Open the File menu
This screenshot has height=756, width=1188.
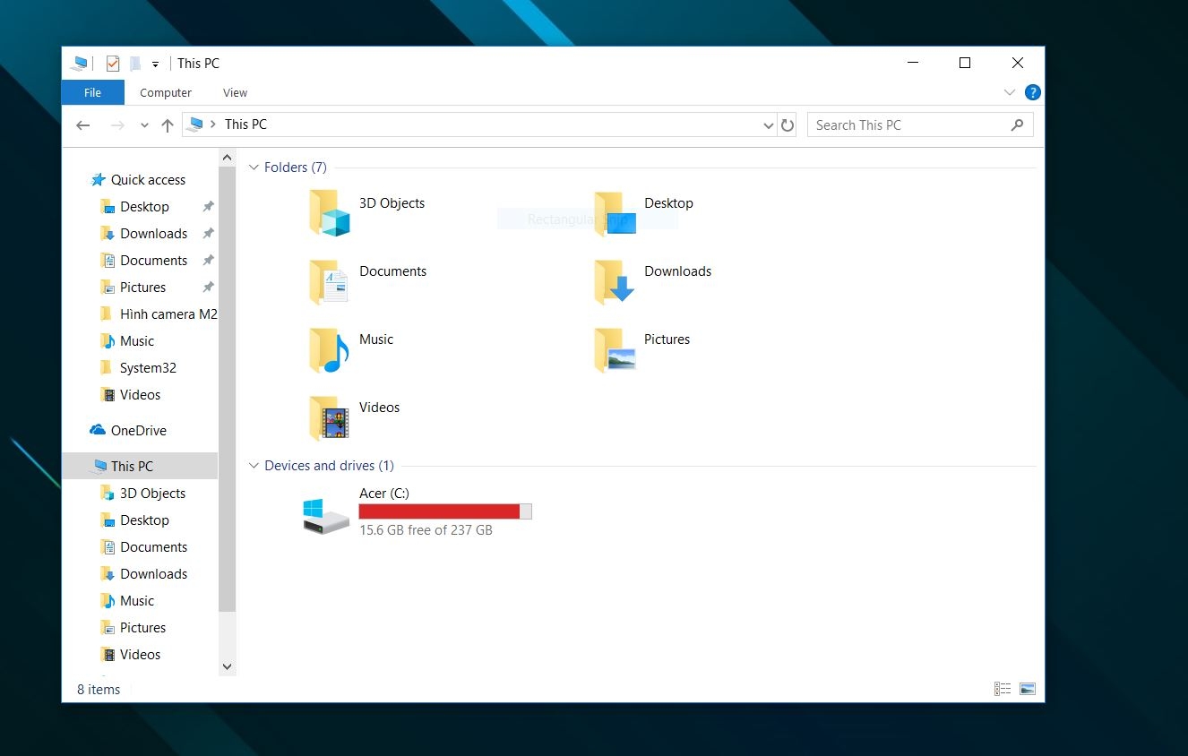pyautogui.click(x=92, y=92)
